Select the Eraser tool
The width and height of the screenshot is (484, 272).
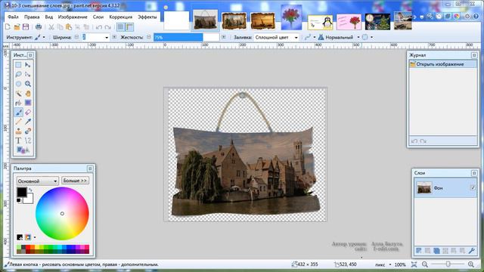pos(28,113)
